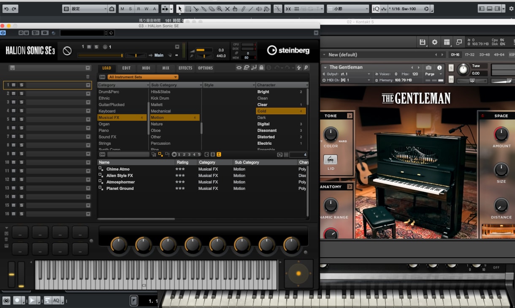Click Kontakt minimized view icon

pos(459,42)
